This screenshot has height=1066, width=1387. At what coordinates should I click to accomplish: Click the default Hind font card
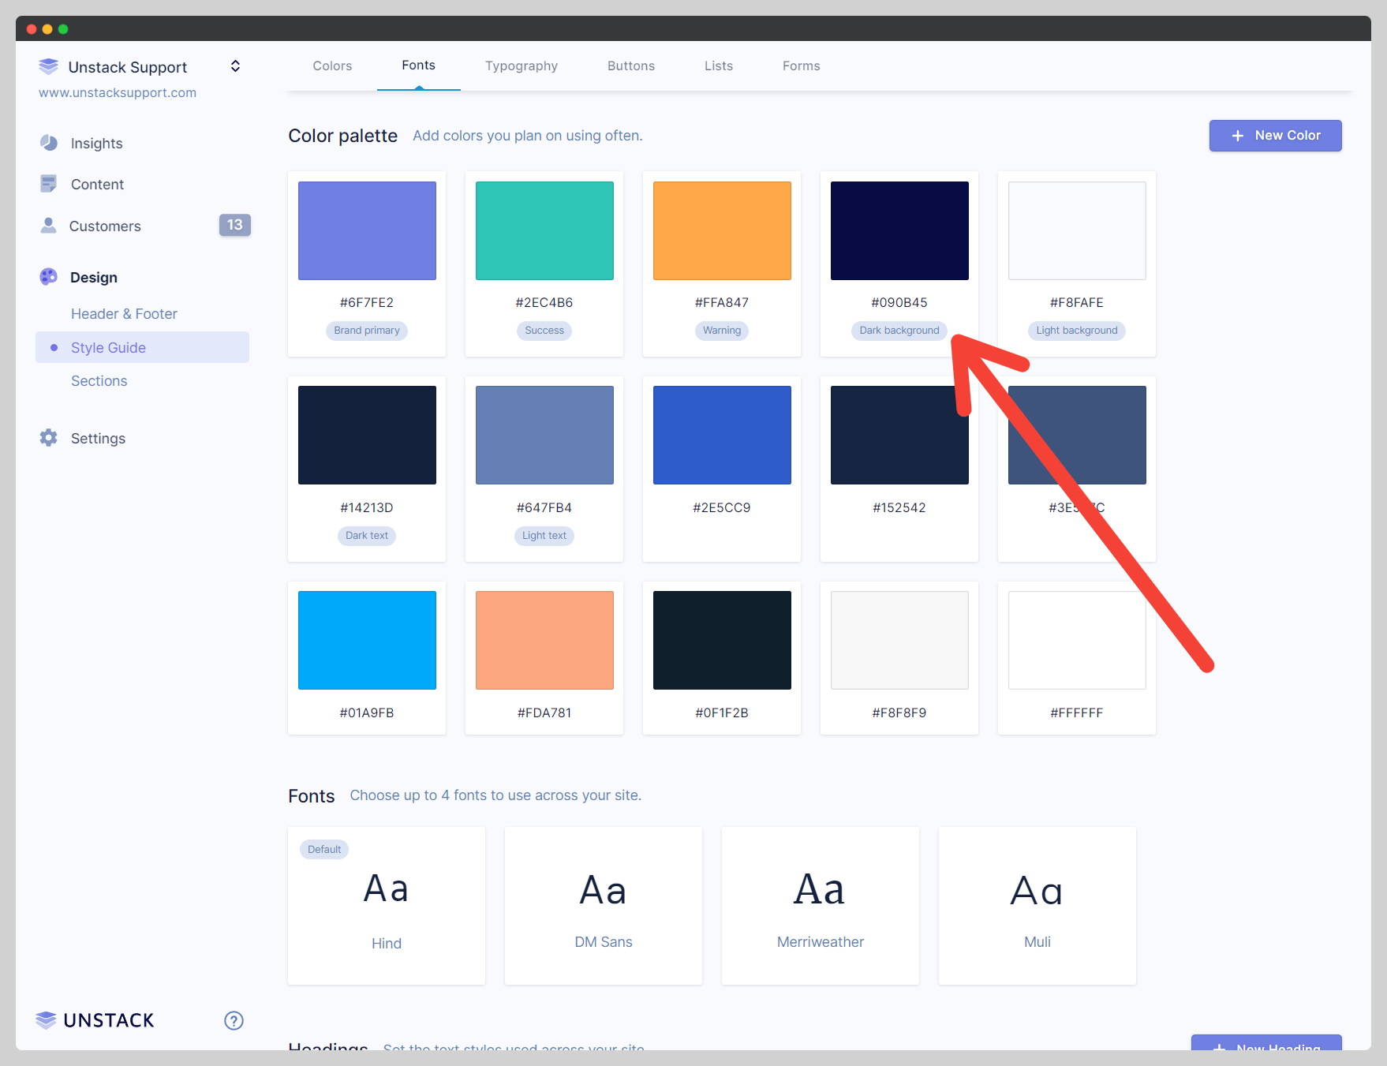[386, 904]
